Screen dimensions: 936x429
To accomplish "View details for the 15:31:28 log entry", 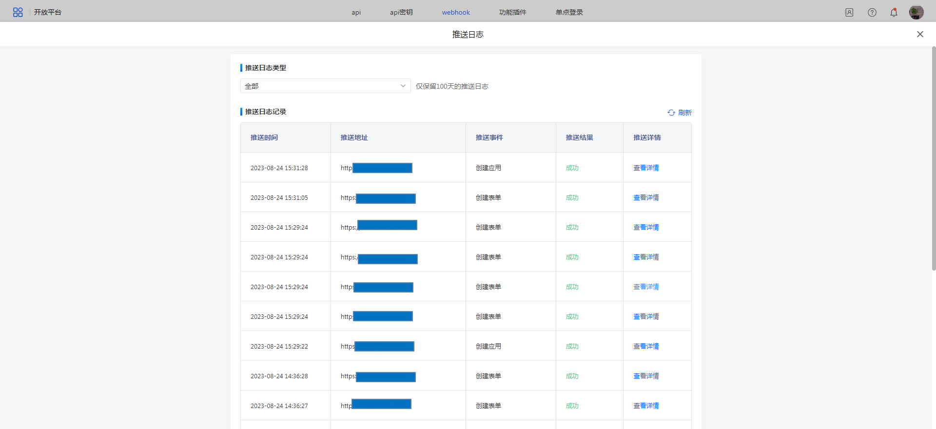I will tap(646, 168).
